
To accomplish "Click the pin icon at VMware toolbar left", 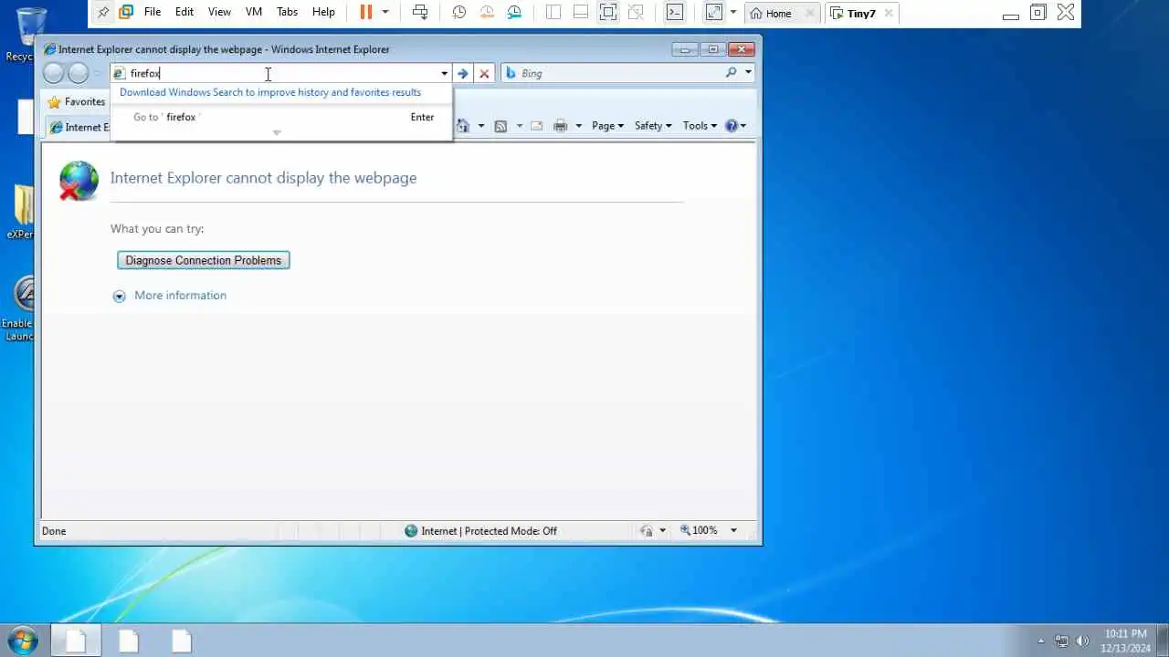I will pyautogui.click(x=103, y=12).
